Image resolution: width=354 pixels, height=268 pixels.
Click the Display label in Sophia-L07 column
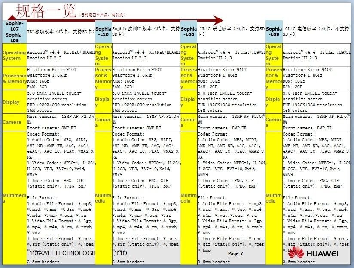tap(11, 102)
